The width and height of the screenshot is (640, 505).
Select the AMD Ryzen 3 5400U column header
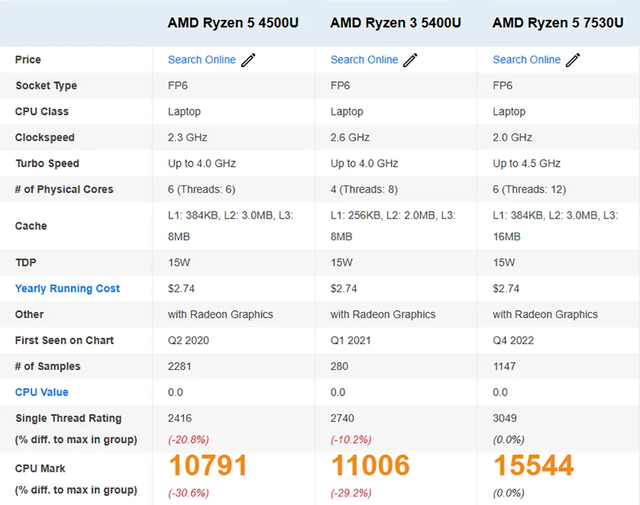pyautogui.click(x=396, y=24)
